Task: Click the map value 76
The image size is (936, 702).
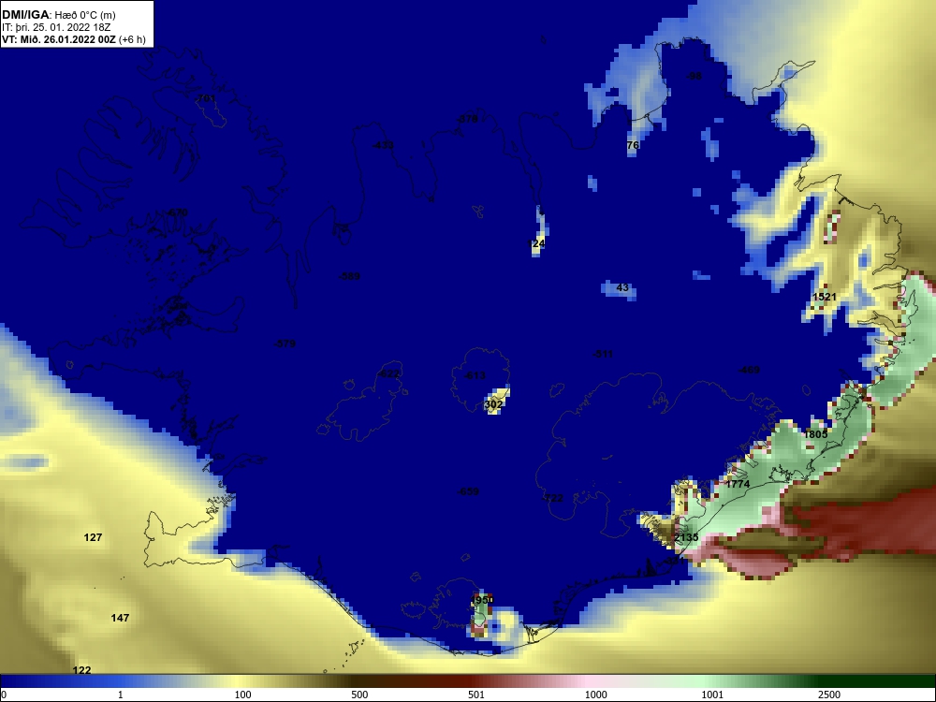Action: (633, 145)
